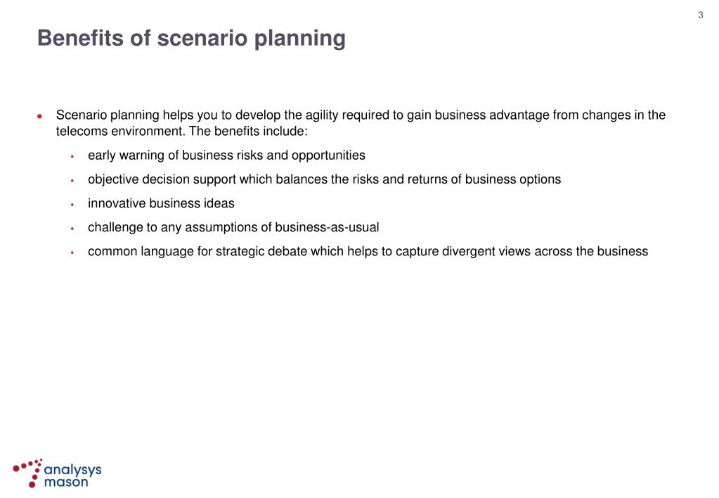Click the business-as-usual assumptions text
The image size is (719, 498).
point(233,228)
